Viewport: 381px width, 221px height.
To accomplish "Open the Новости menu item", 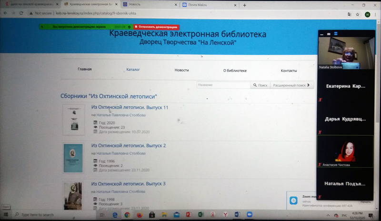I will click(x=181, y=70).
